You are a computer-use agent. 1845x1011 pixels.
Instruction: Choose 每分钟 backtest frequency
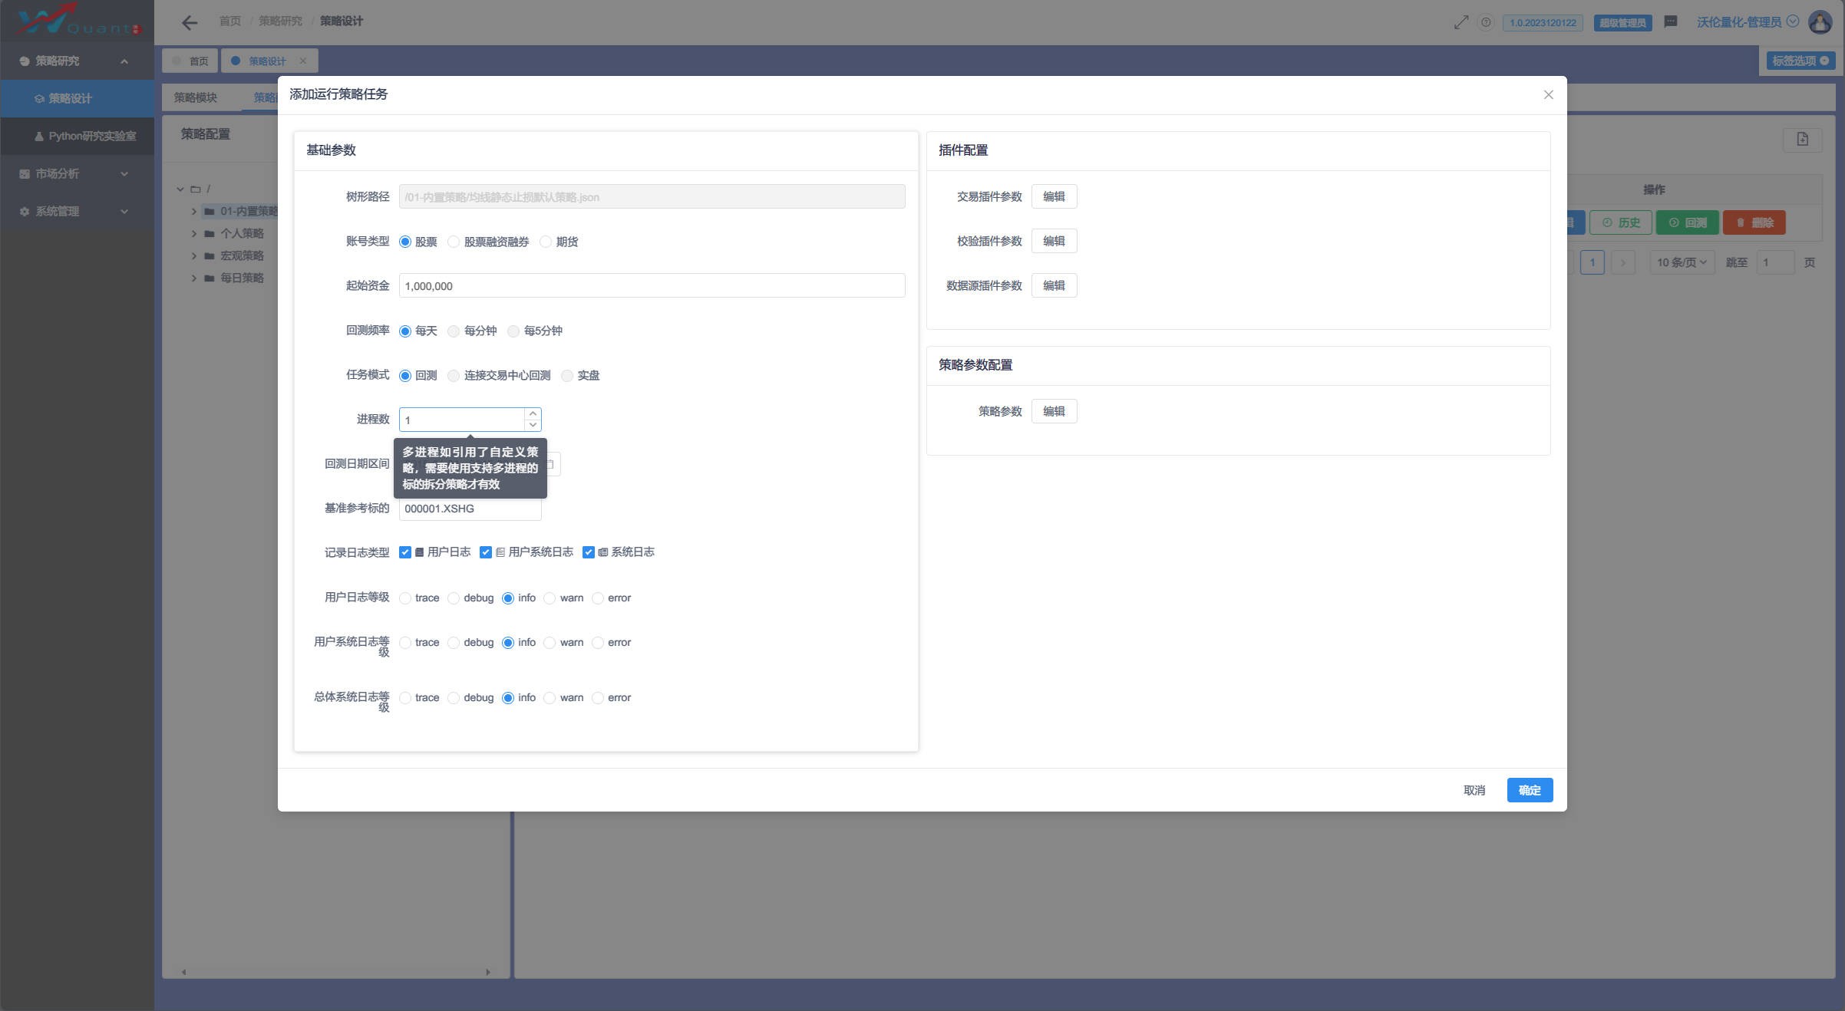[454, 331]
